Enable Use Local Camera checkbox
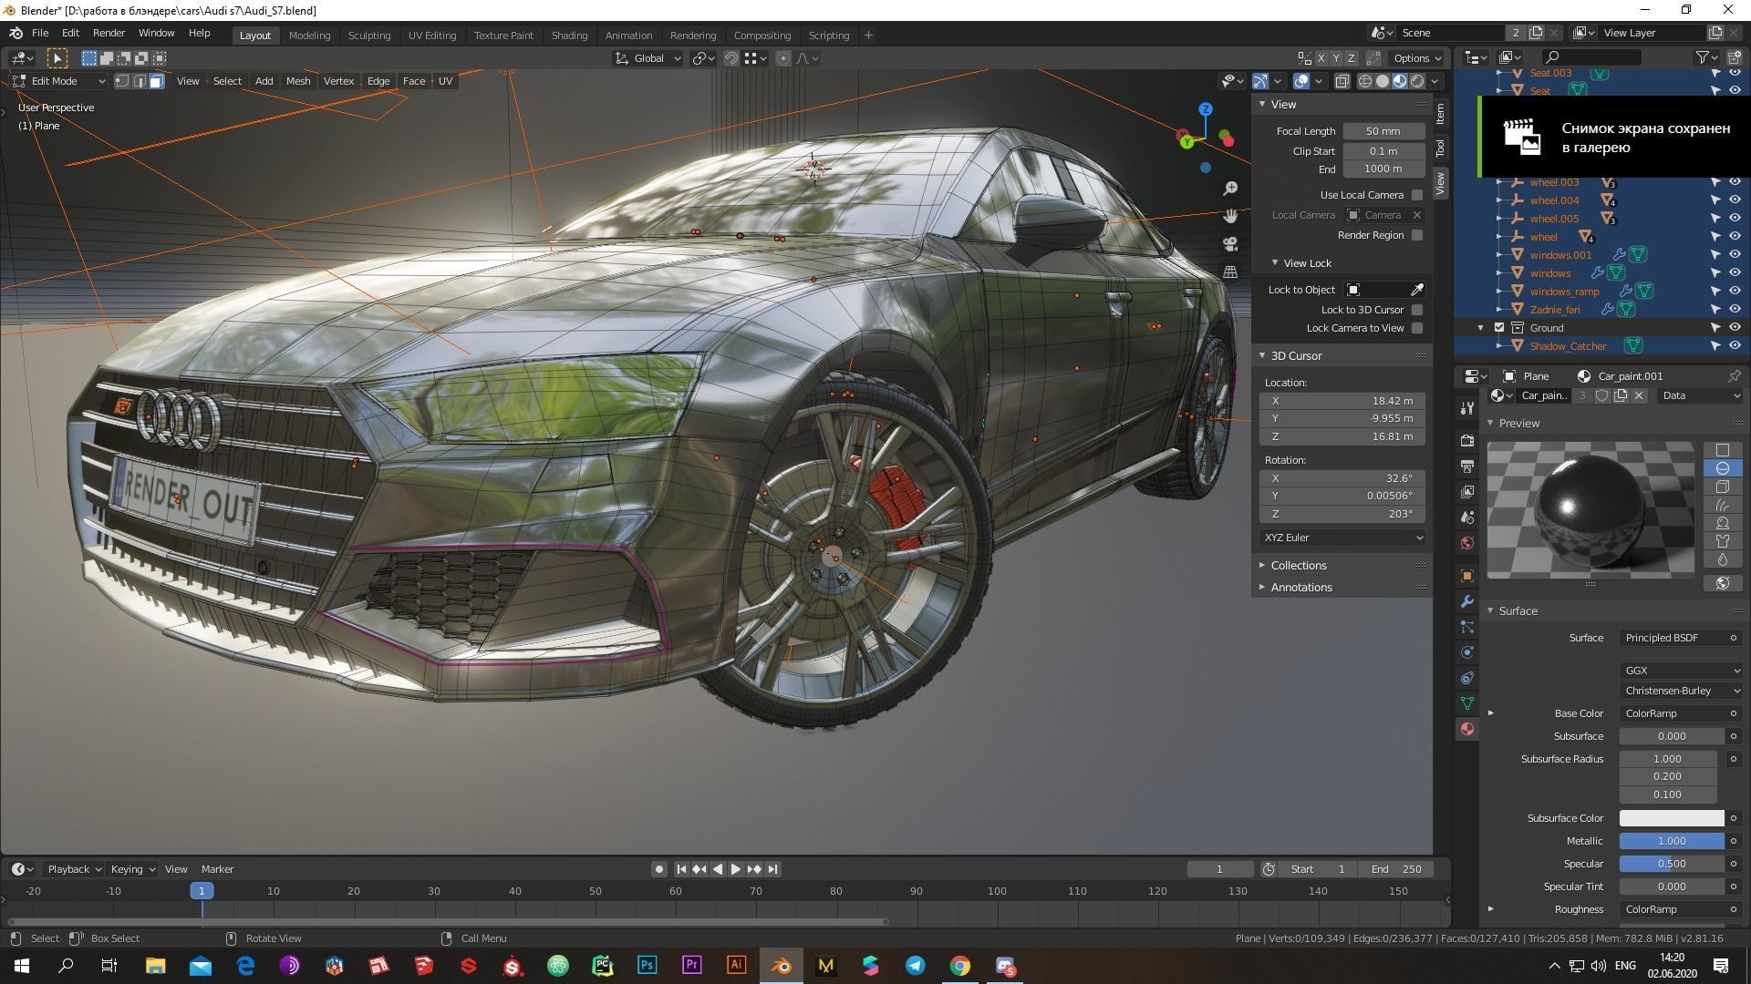Viewport: 1751px width, 984px height. [x=1417, y=195]
